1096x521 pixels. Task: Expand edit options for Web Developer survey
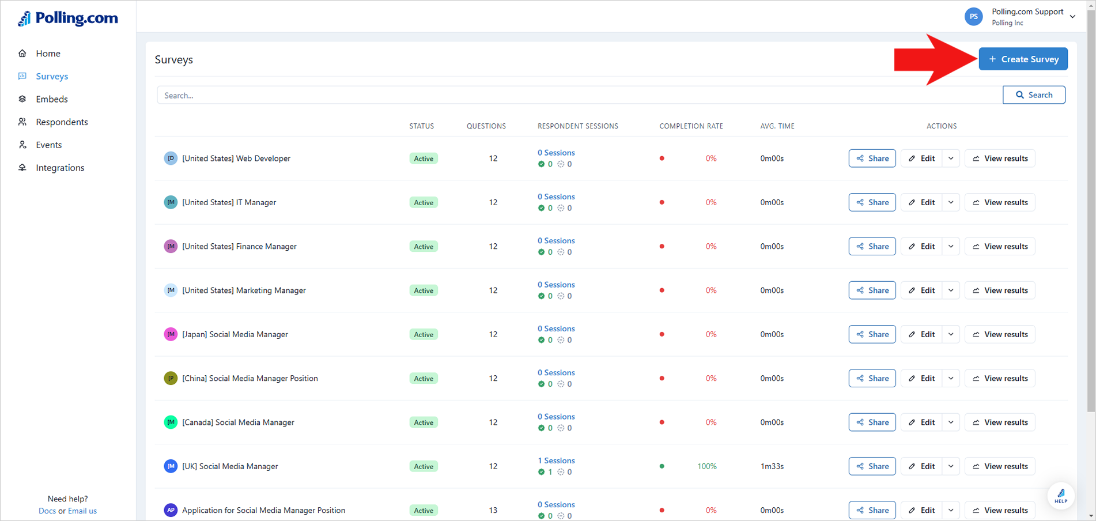951,158
